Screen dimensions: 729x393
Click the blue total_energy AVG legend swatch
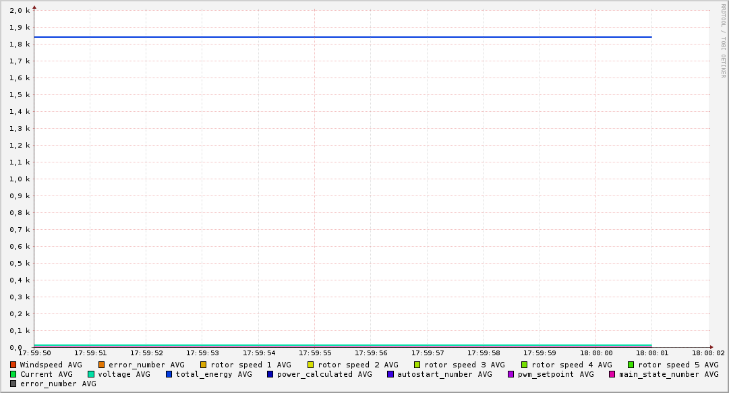coord(169,374)
